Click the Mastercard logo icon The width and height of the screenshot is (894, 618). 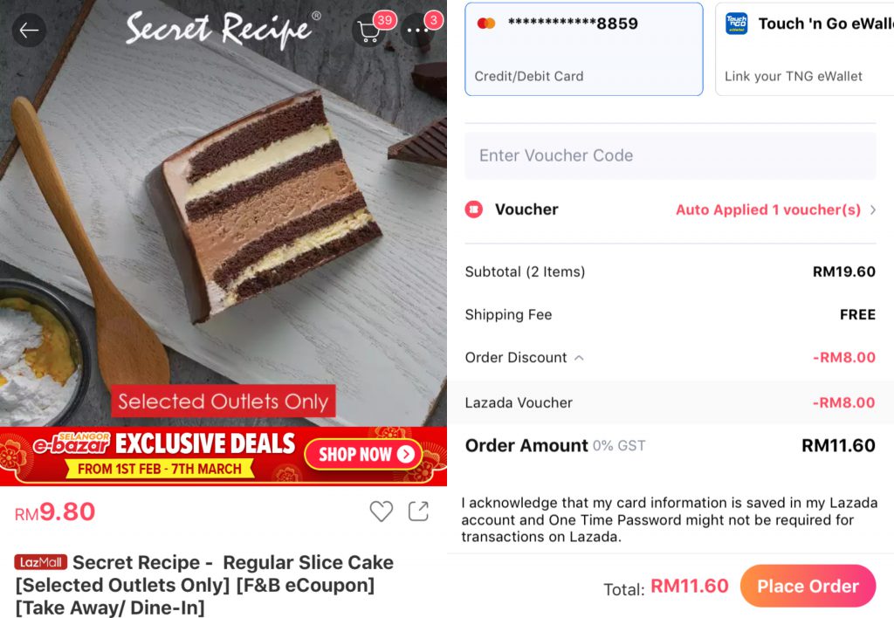pyautogui.click(x=486, y=24)
